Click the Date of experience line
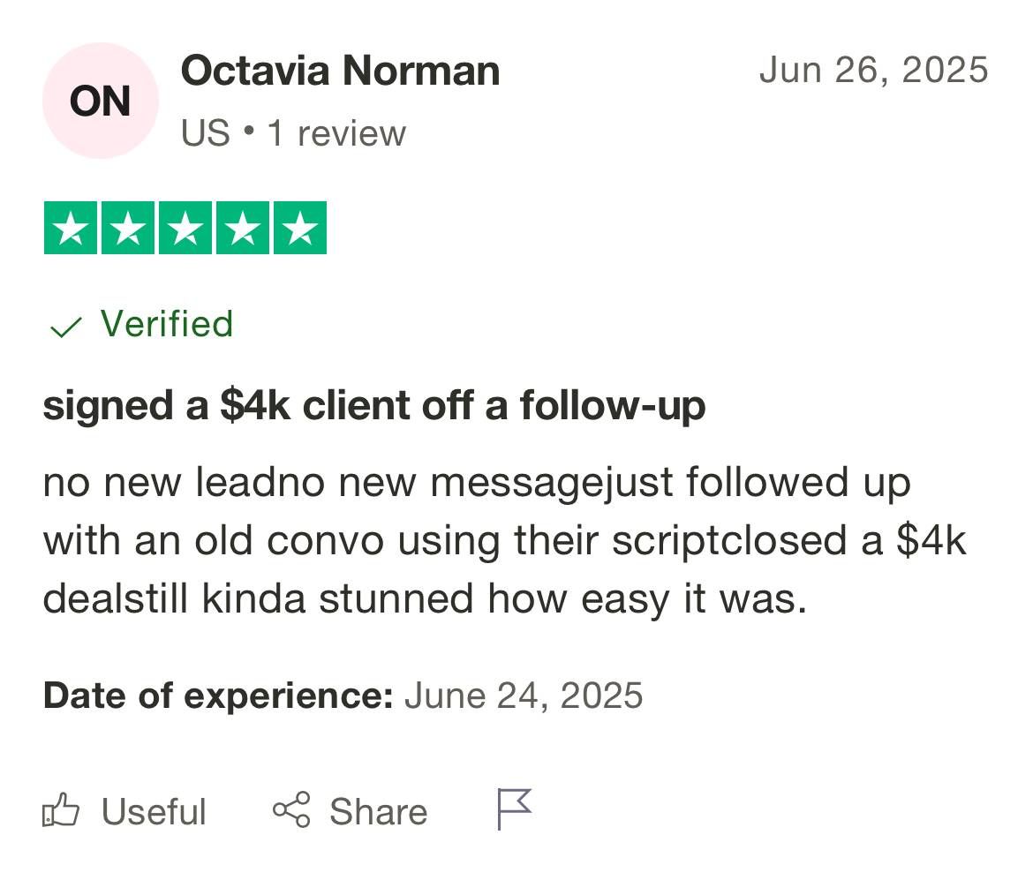This screenshot has width=1033, height=880. [x=343, y=696]
